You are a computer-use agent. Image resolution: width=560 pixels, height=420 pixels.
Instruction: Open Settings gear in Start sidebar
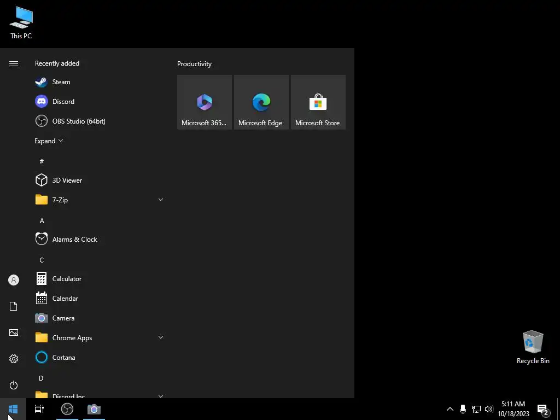point(14,359)
